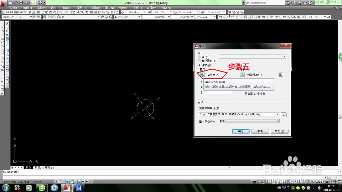Open the 文件(F) menu
342x192 pixels.
14,8
